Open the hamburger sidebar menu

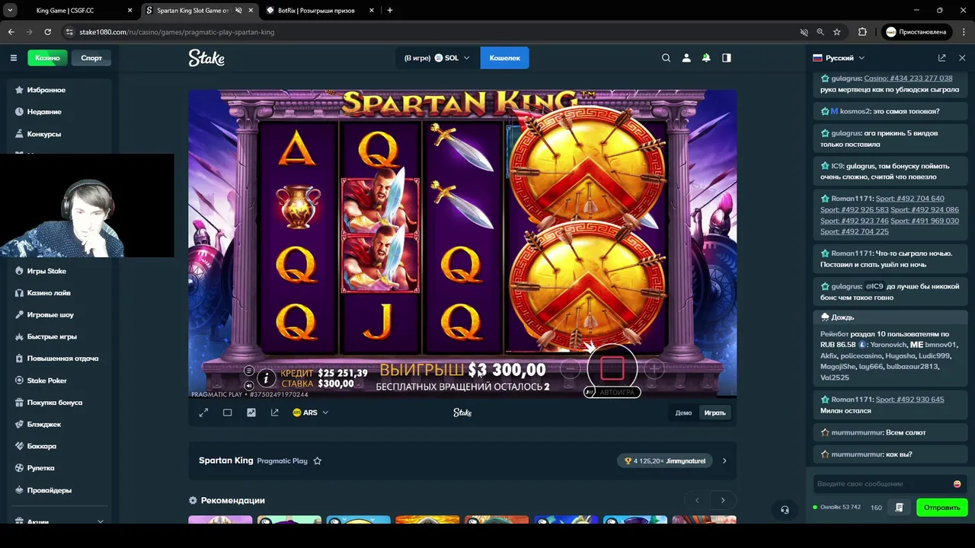pyautogui.click(x=13, y=58)
